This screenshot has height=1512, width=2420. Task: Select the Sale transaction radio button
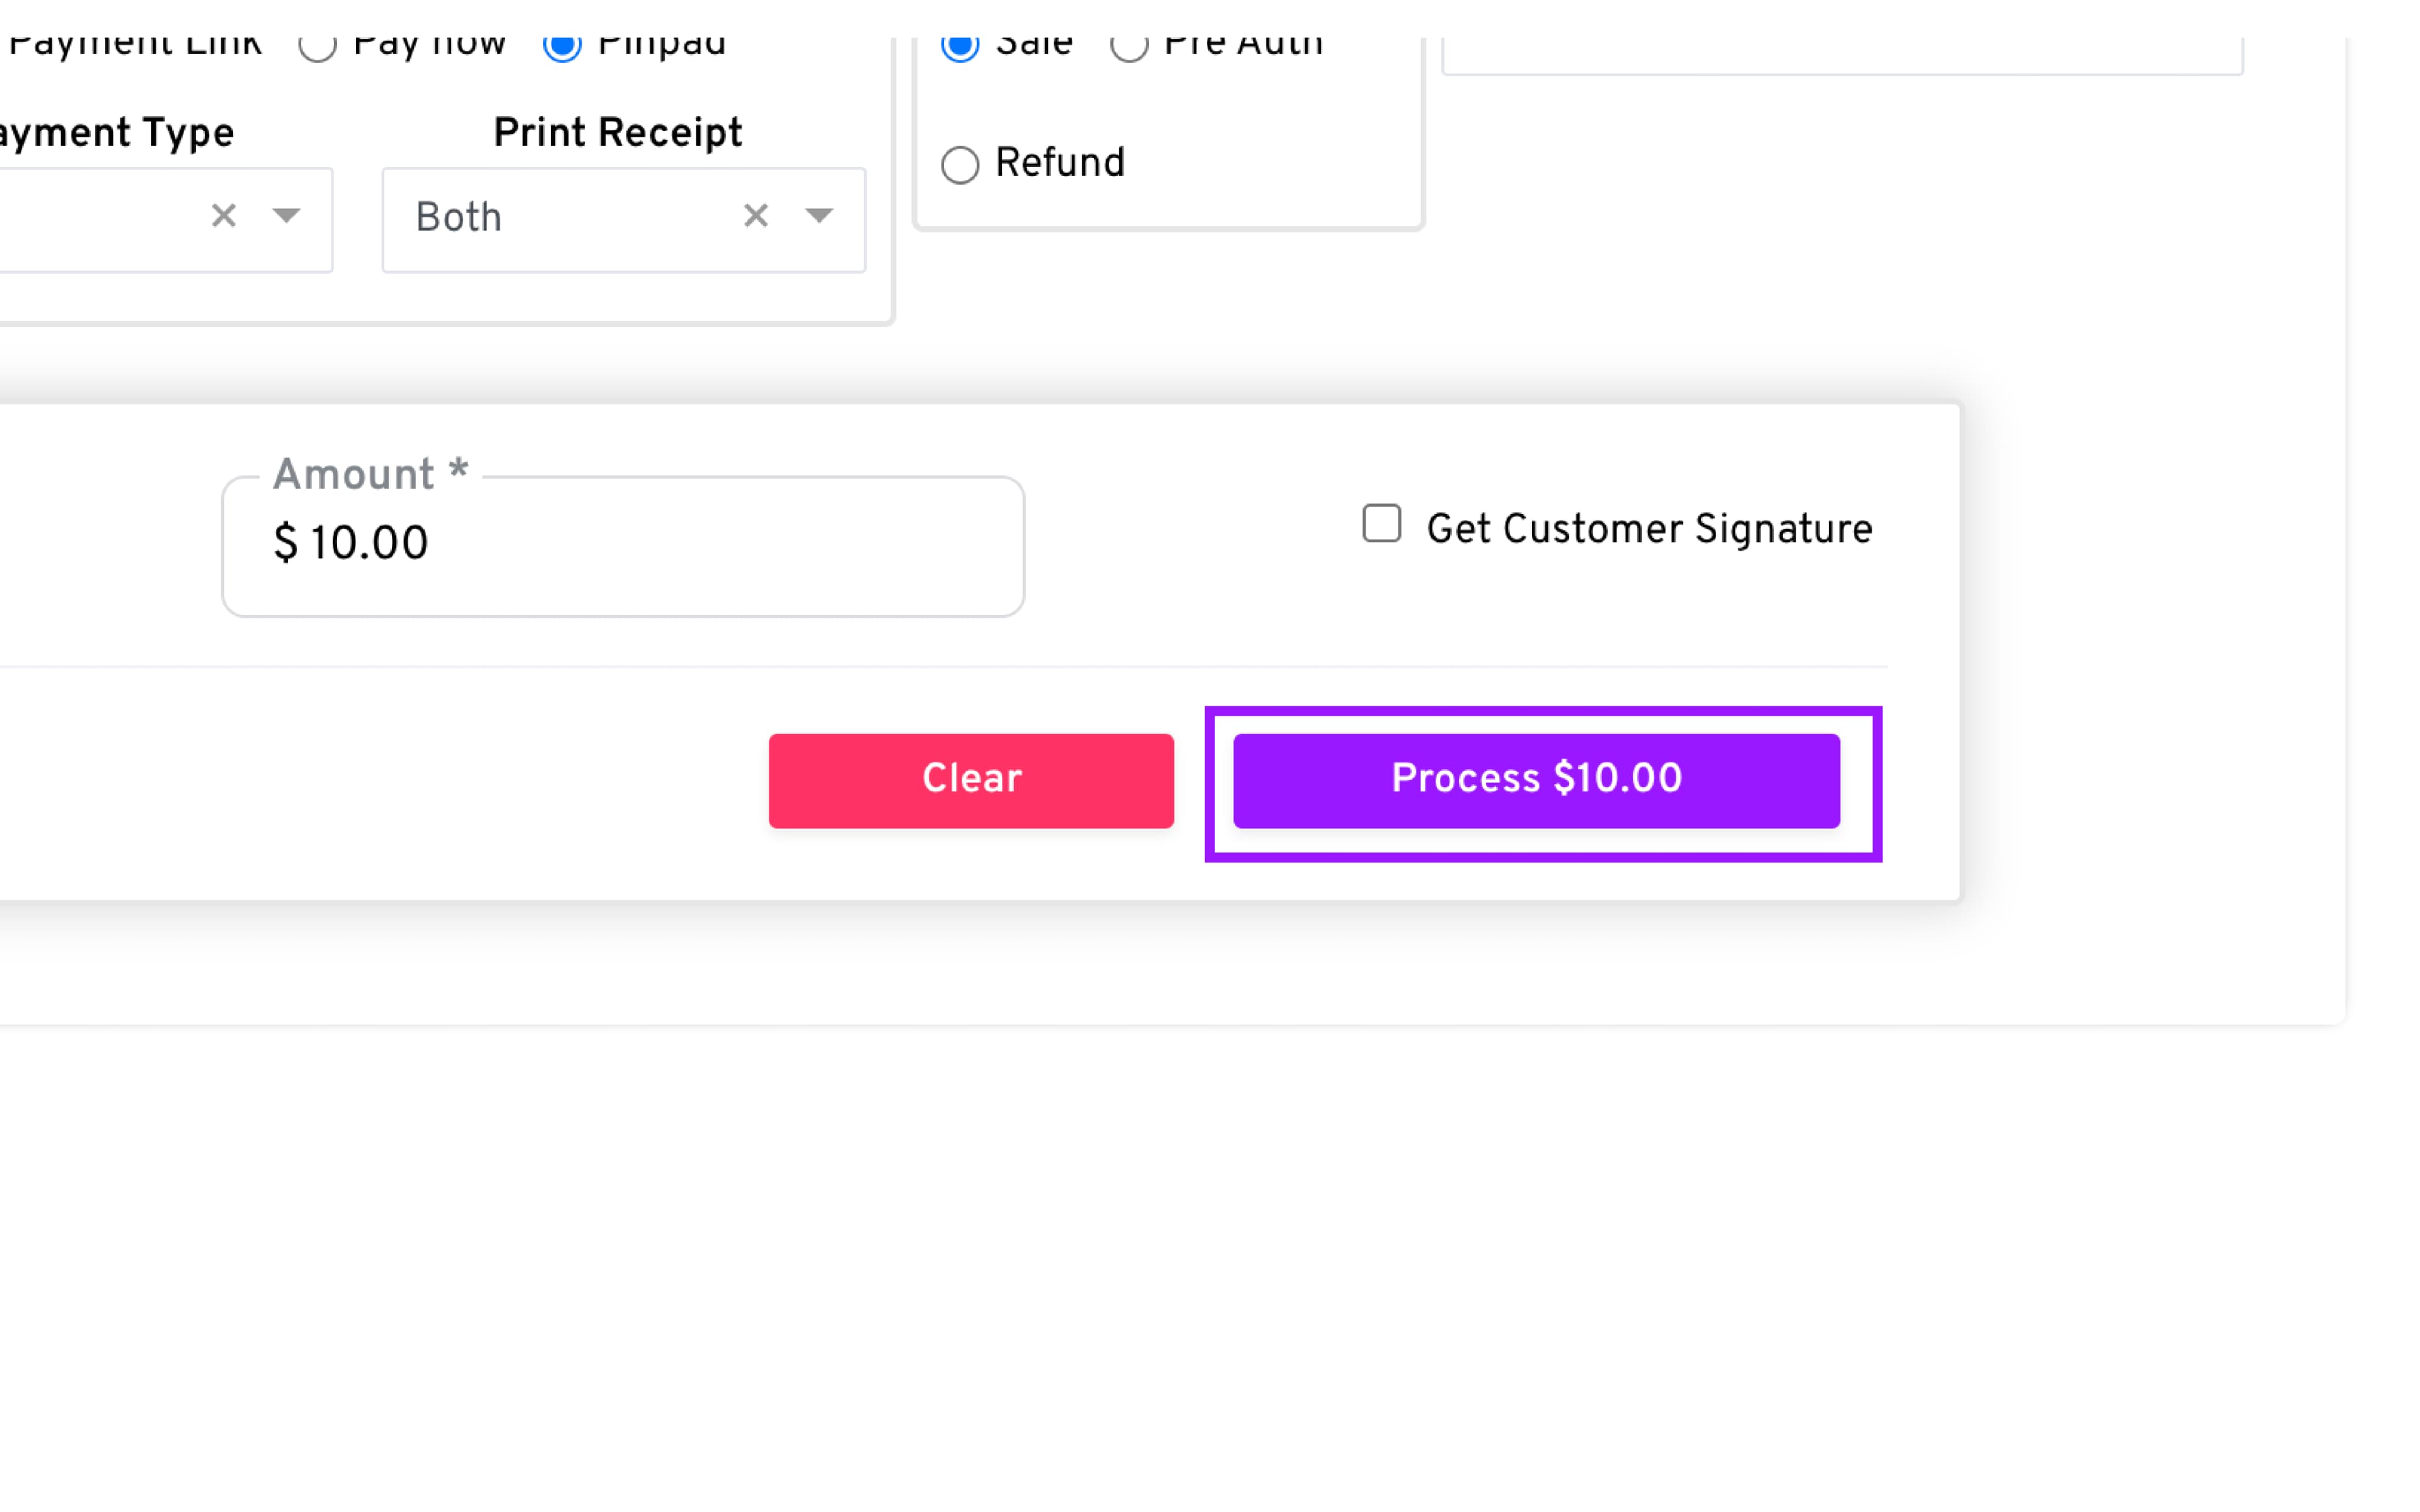960,46
